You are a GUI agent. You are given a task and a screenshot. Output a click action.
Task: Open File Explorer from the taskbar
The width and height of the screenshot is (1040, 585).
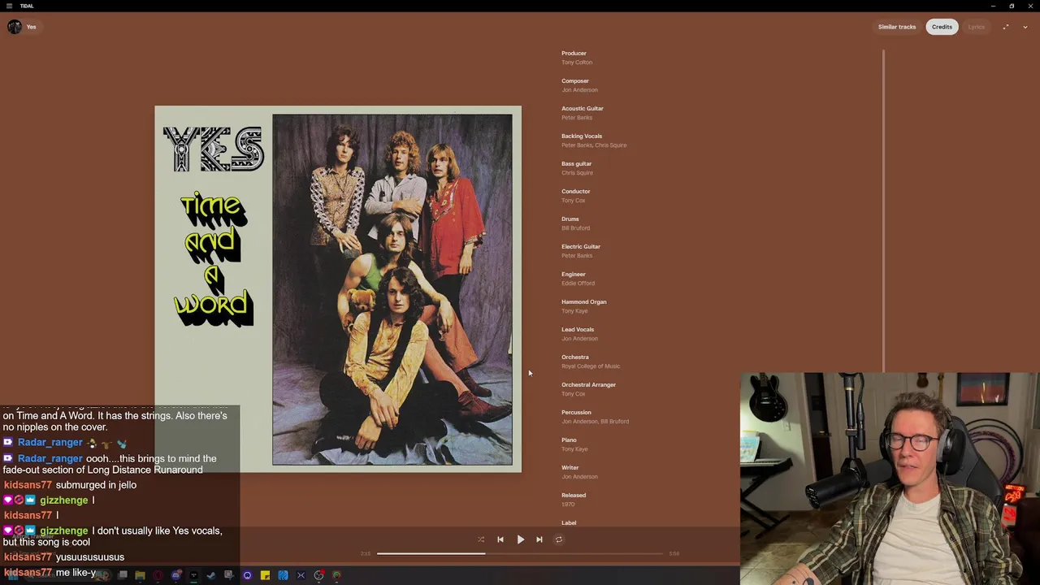[x=140, y=575]
